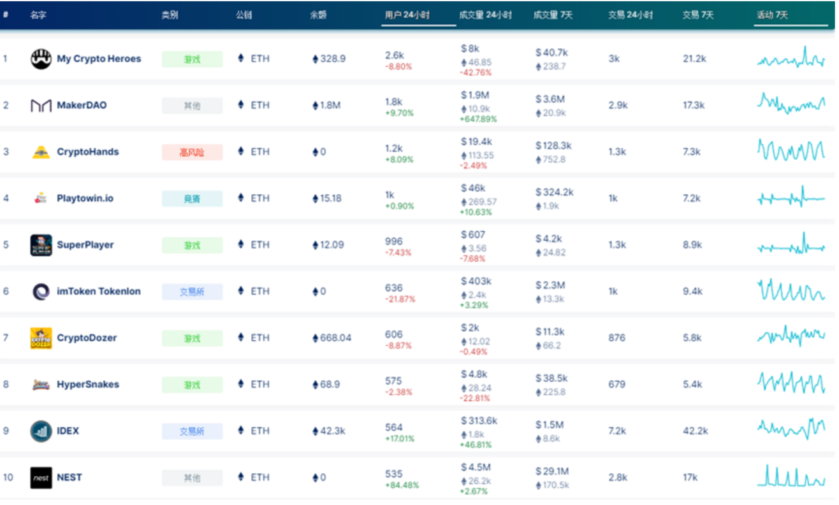Click the ETH chain icon for HyperSnakes
The width and height of the screenshot is (839, 505).
[241, 384]
